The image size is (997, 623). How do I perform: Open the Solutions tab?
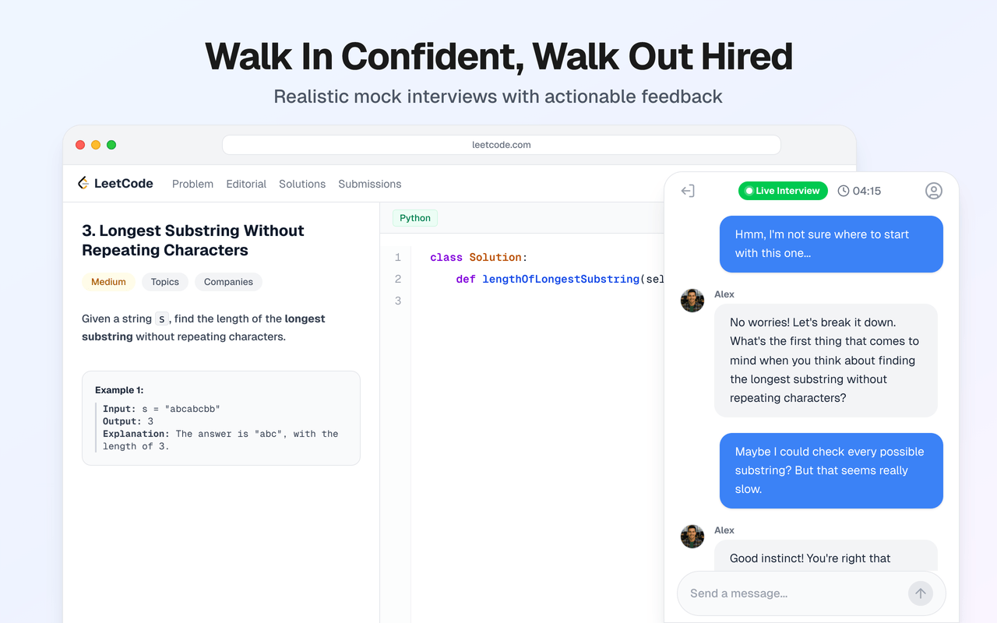(302, 184)
